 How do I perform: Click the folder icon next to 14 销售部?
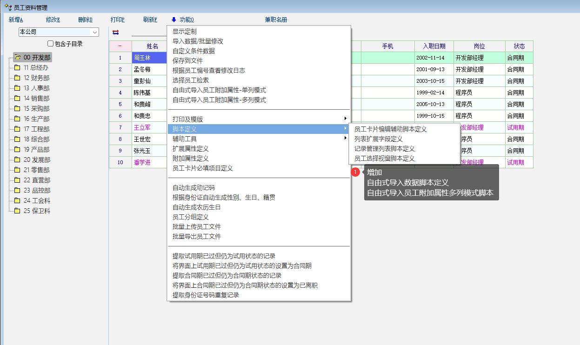click(18, 98)
